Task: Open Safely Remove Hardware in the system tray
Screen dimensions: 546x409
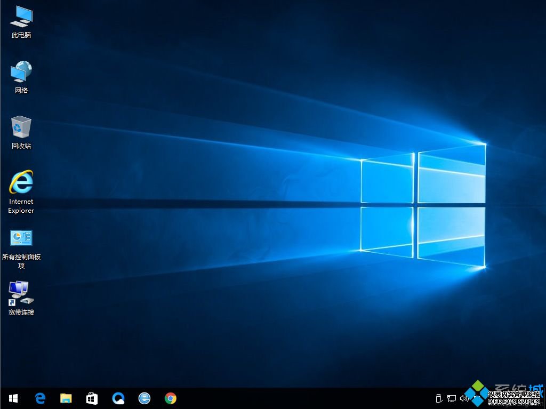Action: point(438,398)
